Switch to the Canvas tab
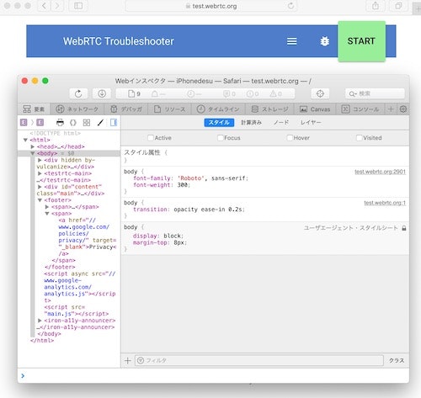The image size is (421, 398). 315,109
